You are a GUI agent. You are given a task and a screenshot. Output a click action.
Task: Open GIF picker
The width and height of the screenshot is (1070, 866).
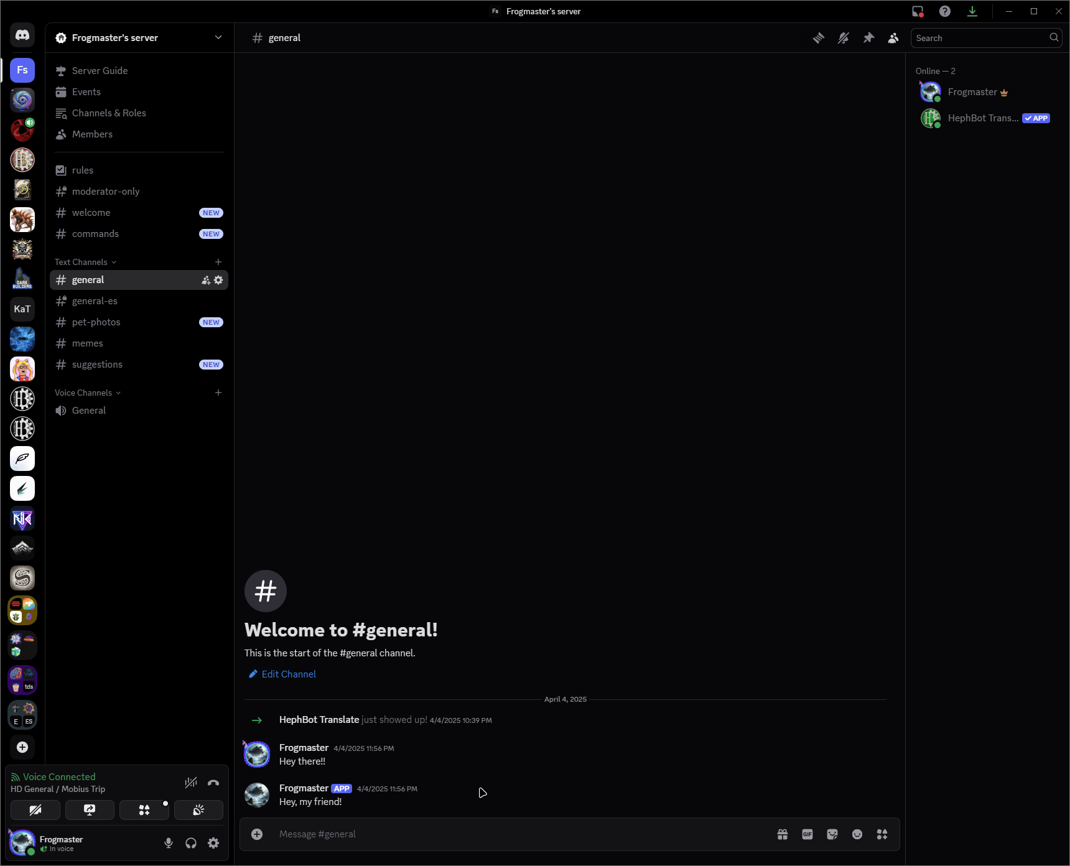[x=807, y=834]
